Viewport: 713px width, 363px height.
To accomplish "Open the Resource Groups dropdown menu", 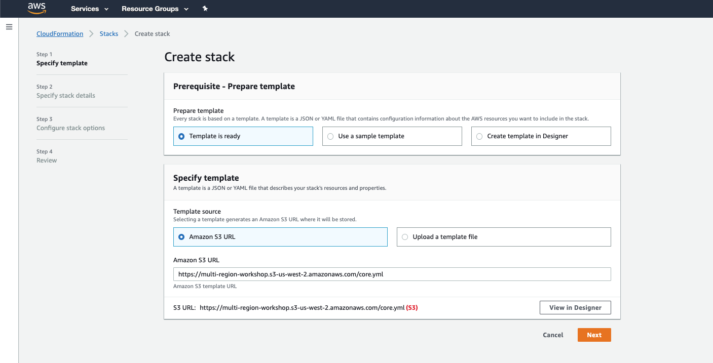I will click(155, 9).
